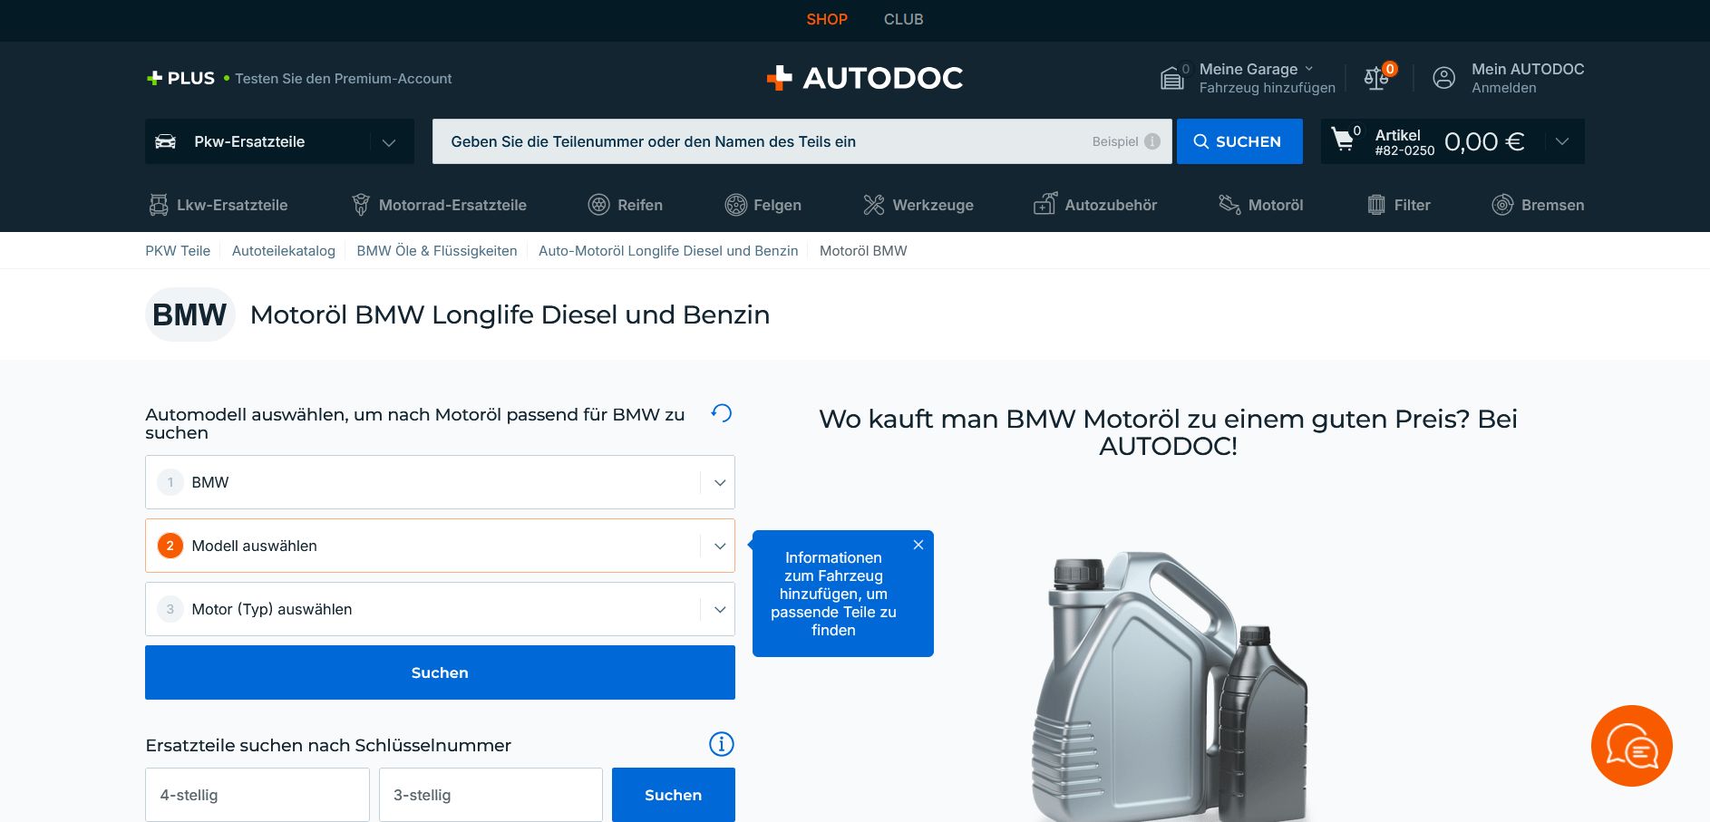Open Lkw-Ersatzteile menu item
Image resolution: width=1710 pixels, height=822 pixels.
pos(232,205)
